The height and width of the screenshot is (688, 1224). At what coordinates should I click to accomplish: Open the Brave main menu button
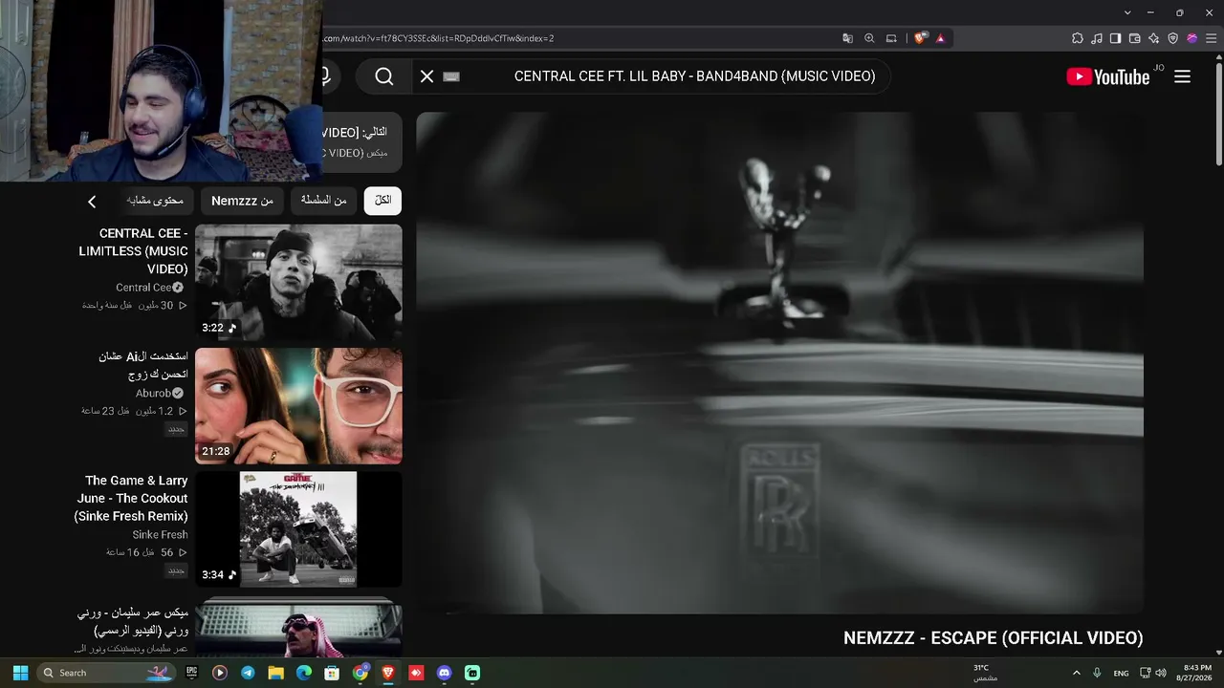(1212, 38)
